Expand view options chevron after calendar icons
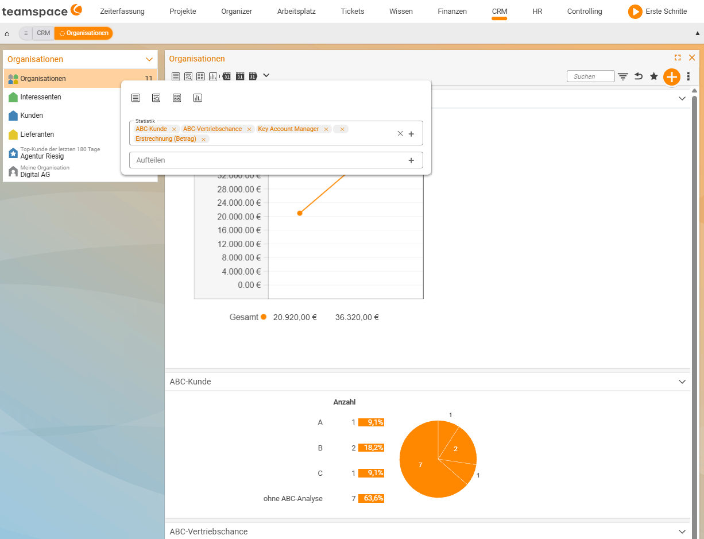 (x=266, y=75)
